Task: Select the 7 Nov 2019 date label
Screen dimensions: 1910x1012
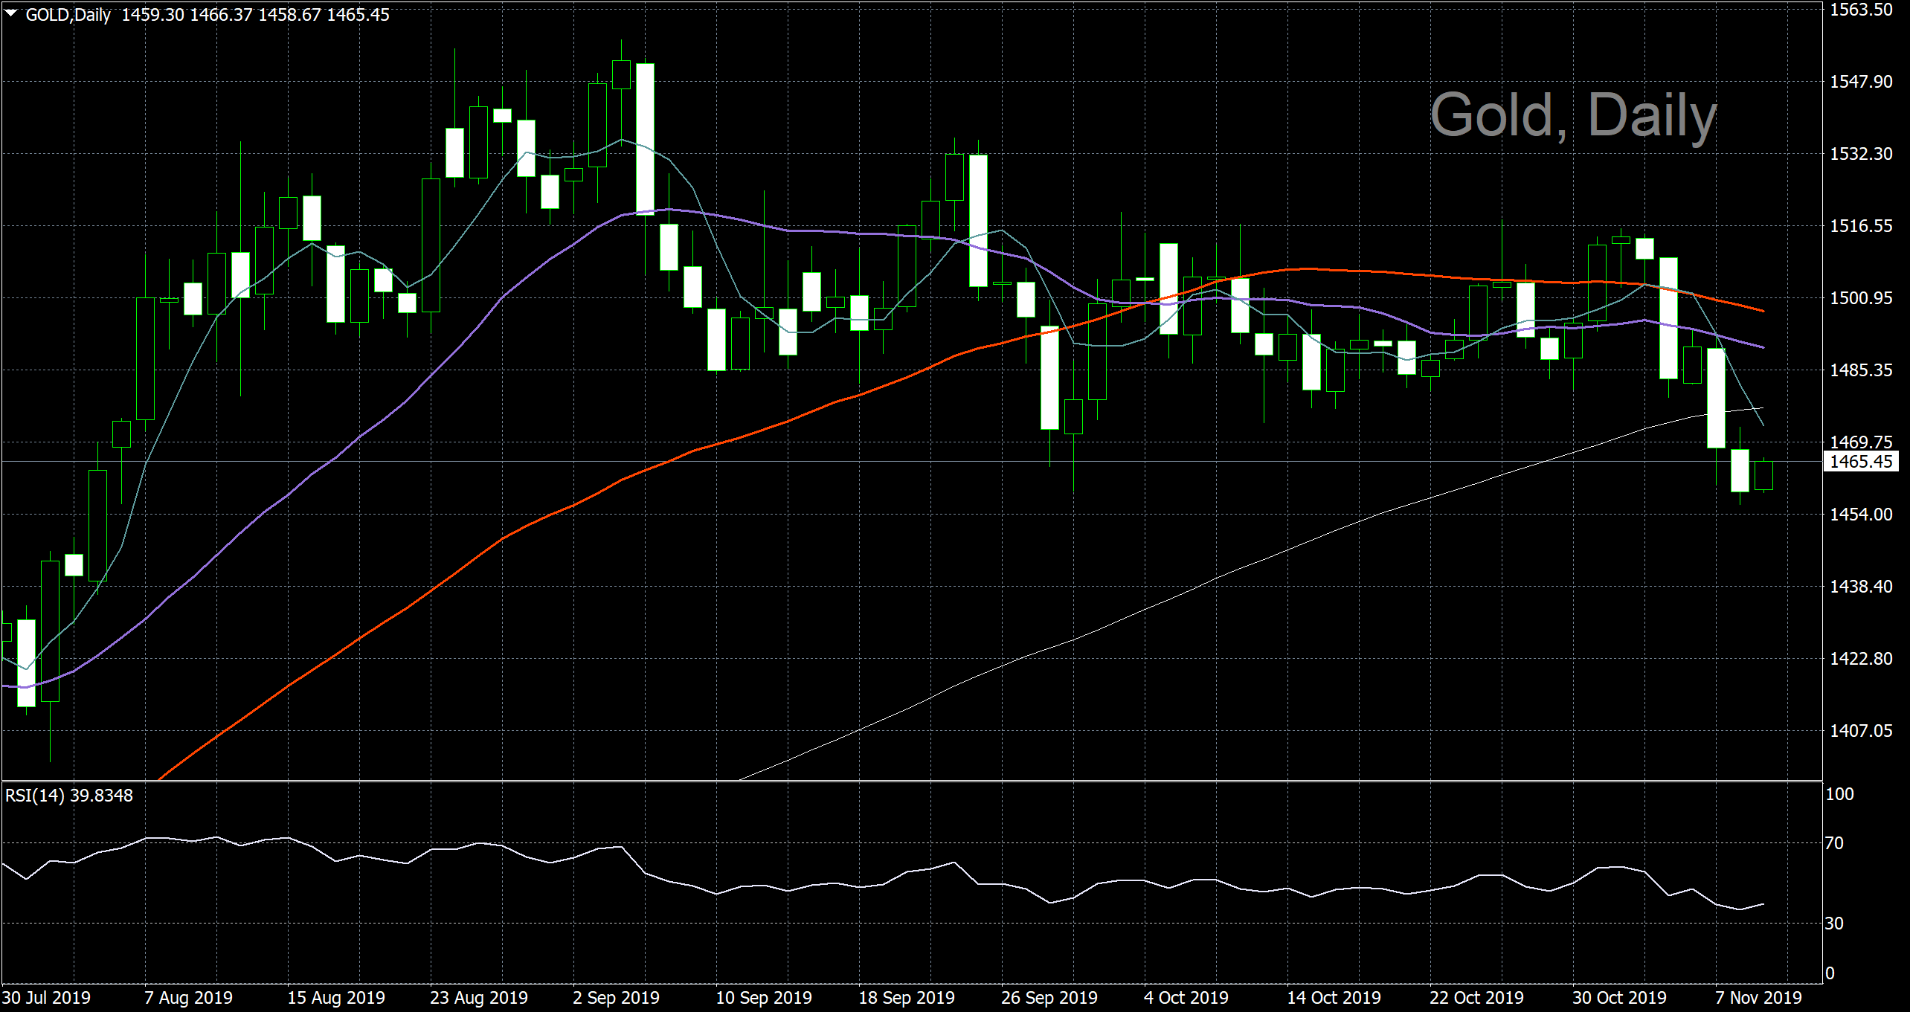Action: click(1759, 998)
